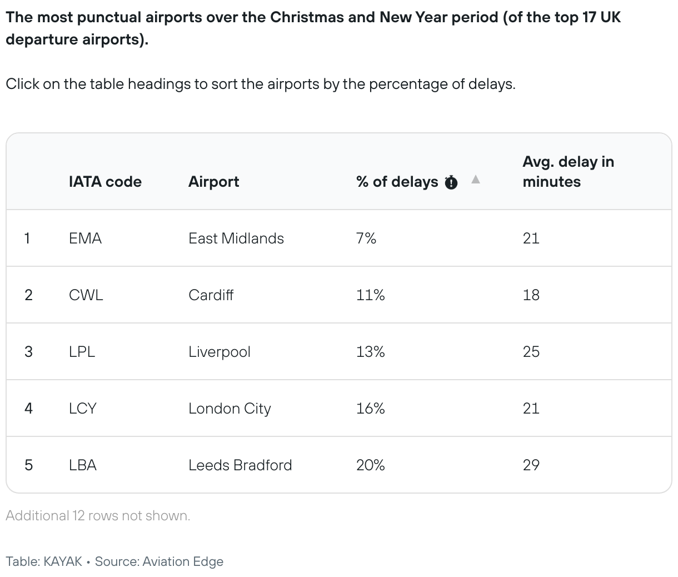Image resolution: width=678 pixels, height=577 pixels.
Task: Click the stopwatch icon beside % of delays
Action: (451, 182)
